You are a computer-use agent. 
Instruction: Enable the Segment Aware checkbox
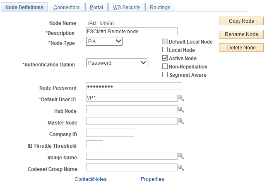165,75
